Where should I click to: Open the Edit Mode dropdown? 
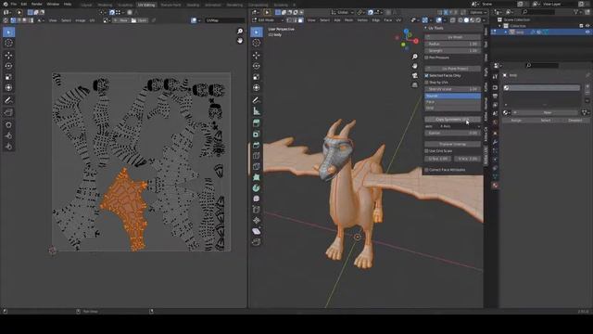pos(268,20)
